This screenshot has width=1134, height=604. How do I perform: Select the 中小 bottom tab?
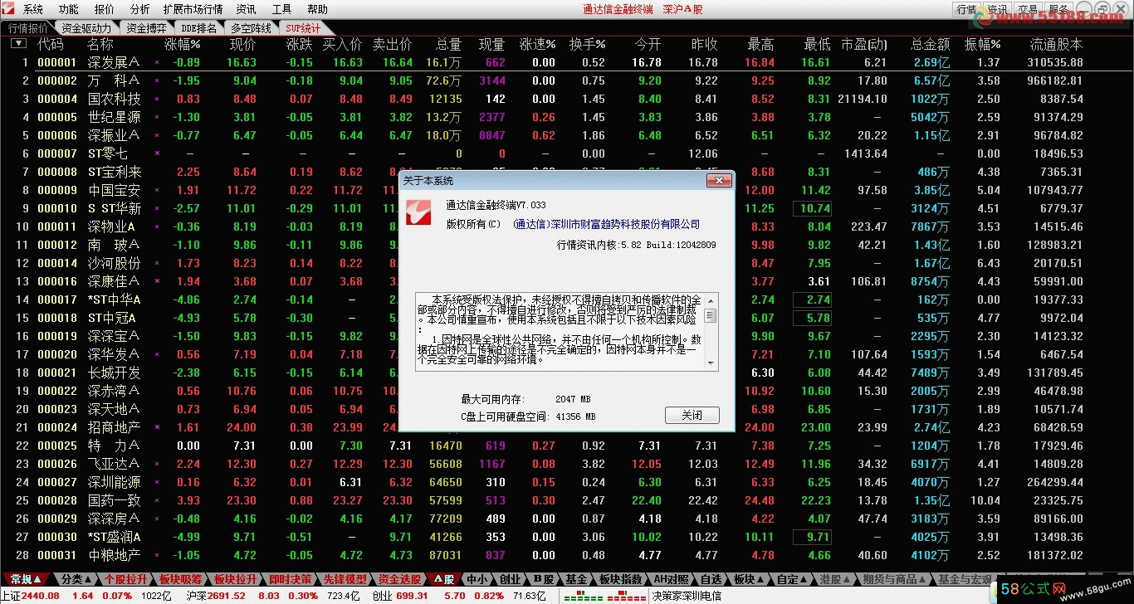[477, 579]
